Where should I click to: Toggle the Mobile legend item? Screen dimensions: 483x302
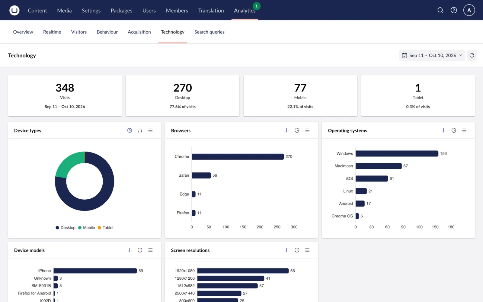click(x=87, y=228)
